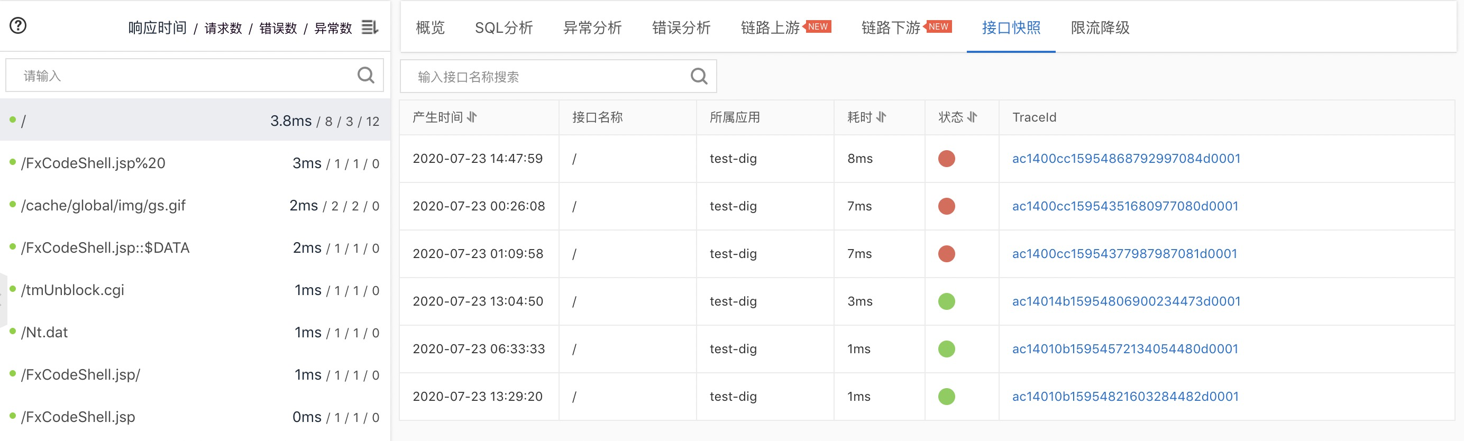Select the /tmUnblock.cgi interface

pos(73,290)
